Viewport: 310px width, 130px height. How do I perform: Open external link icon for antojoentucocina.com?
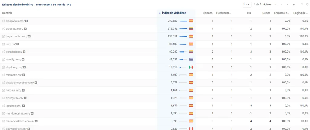coord(3,83)
